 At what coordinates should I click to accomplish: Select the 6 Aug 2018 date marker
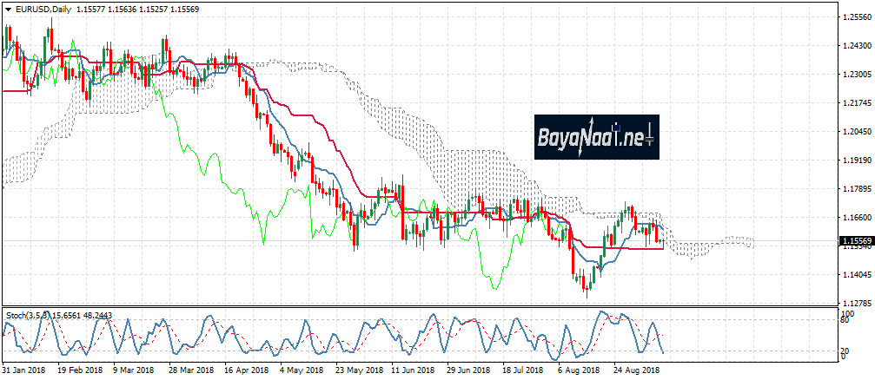(x=580, y=369)
